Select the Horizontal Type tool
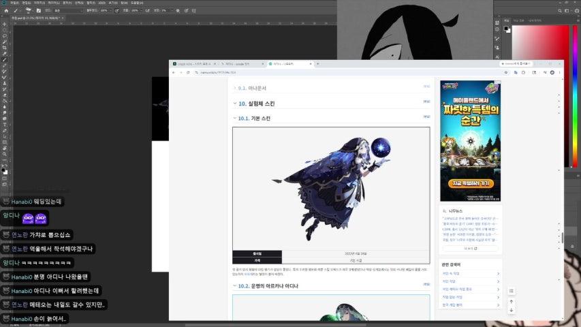The width and height of the screenshot is (581, 327). click(x=5, y=124)
